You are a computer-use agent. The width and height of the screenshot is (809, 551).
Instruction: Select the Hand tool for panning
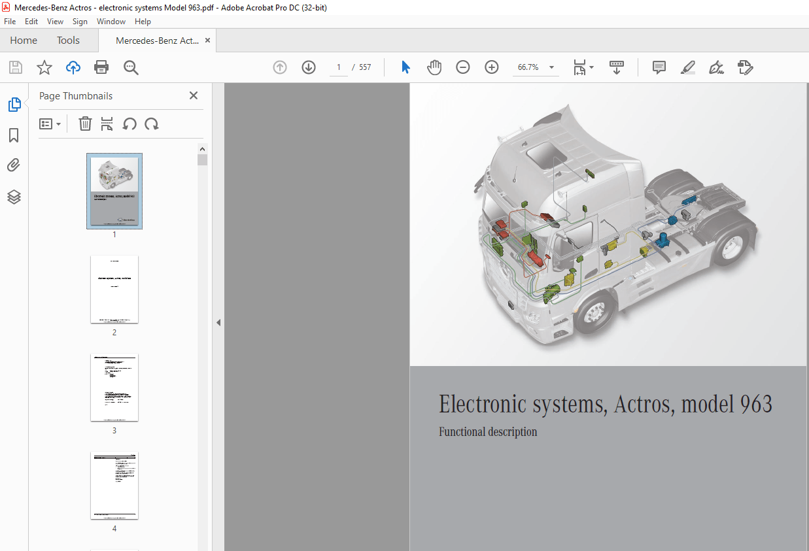tap(434, 67)
